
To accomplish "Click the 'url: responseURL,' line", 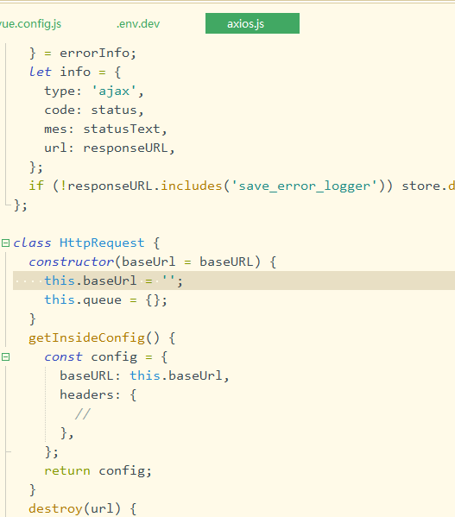I will pyautogui.click(x=110, y=148).
